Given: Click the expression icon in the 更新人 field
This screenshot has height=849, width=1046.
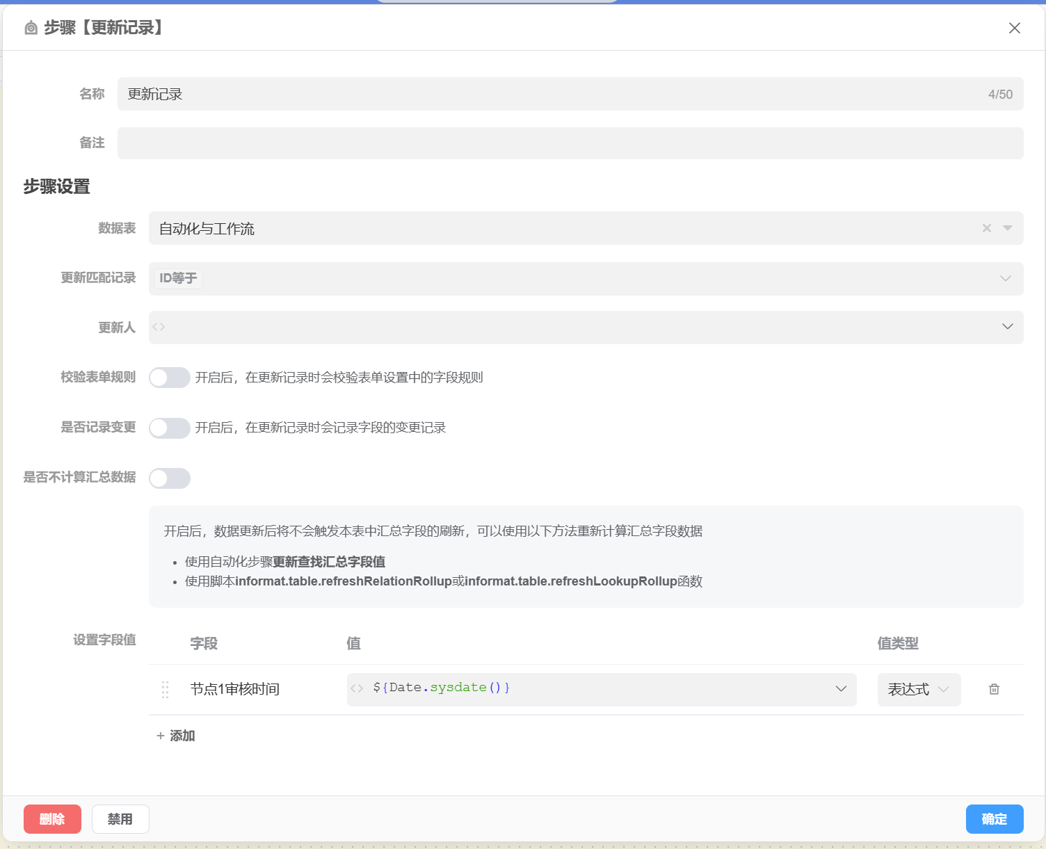Looking at the screenshot, I should click(x=159, y=327).
